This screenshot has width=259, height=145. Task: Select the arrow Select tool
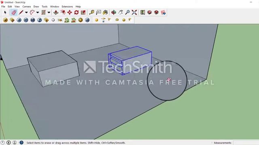tap(5, 12)
